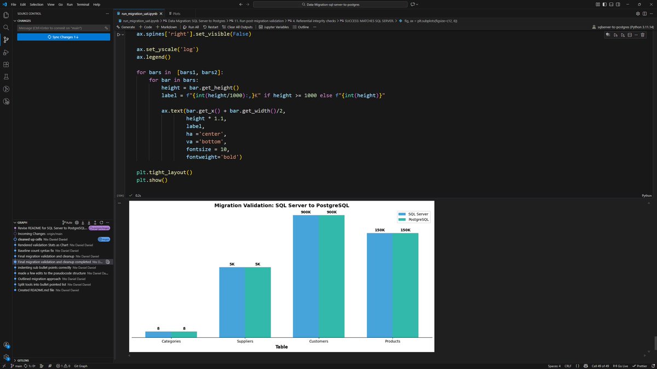
Task: Open the Extensions view
Action: [x=6, y=65]
